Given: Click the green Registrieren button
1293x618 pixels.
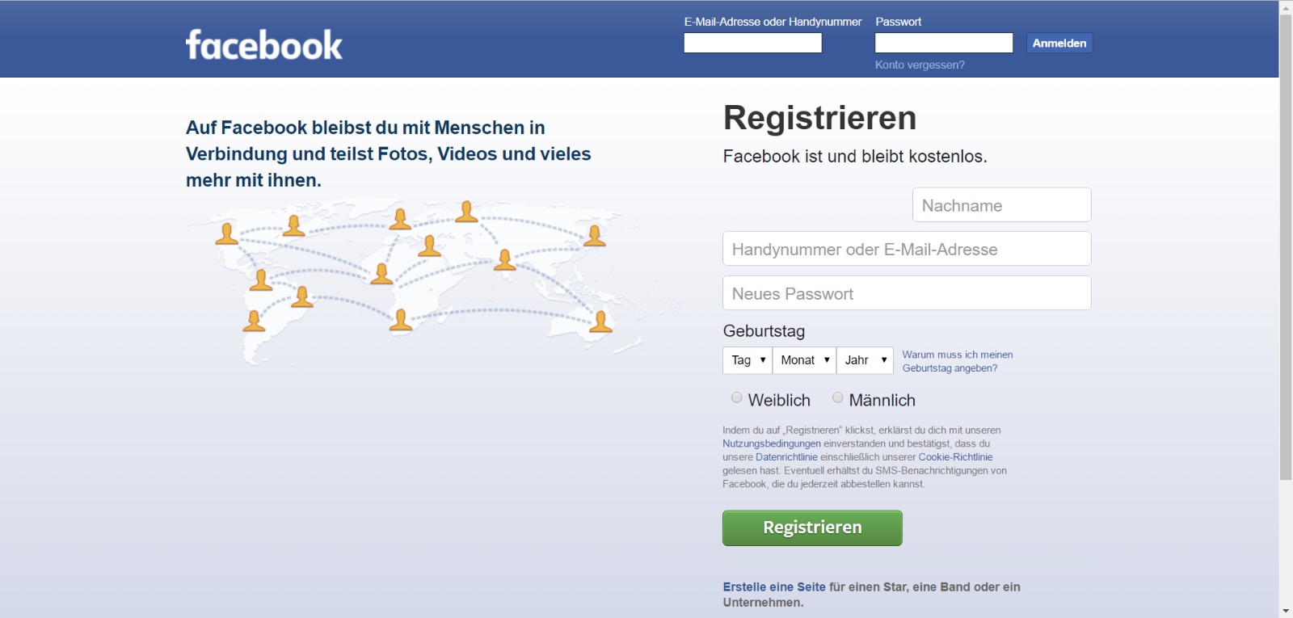Looking at the screenshot, I should click(812, 528).
